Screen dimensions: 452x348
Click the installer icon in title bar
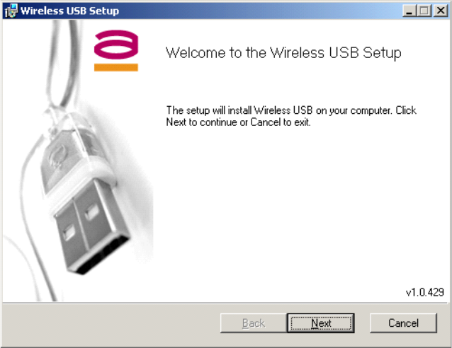11,11
